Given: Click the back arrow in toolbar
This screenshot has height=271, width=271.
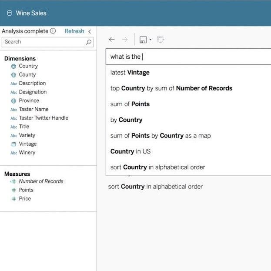Looking at the screenshot, I should (112, 40).
